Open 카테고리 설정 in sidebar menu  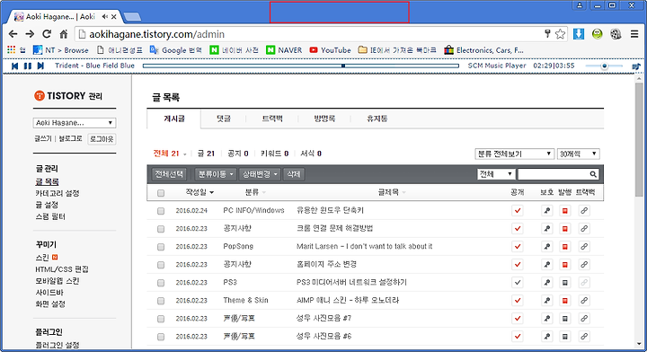click(58, 193)
